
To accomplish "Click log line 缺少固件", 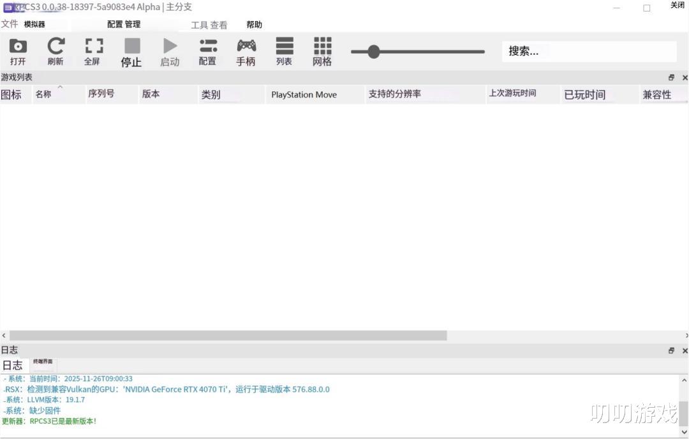I will [x=32, y=410].
